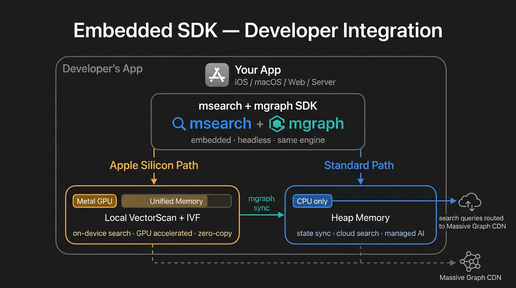Click the msearch magnifying glass icon
Screen dimensions: 516x288
tap(179, 124)
